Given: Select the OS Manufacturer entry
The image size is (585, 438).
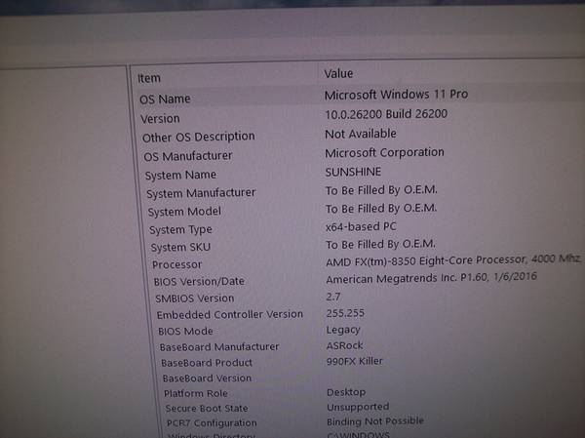Looking at the screenshot, I should (188, 156).
